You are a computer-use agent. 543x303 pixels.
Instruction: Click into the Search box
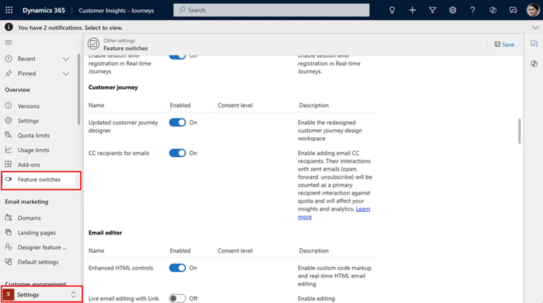tap(271, 10)
